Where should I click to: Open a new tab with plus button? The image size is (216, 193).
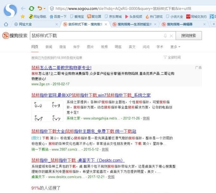coord(214,24)
